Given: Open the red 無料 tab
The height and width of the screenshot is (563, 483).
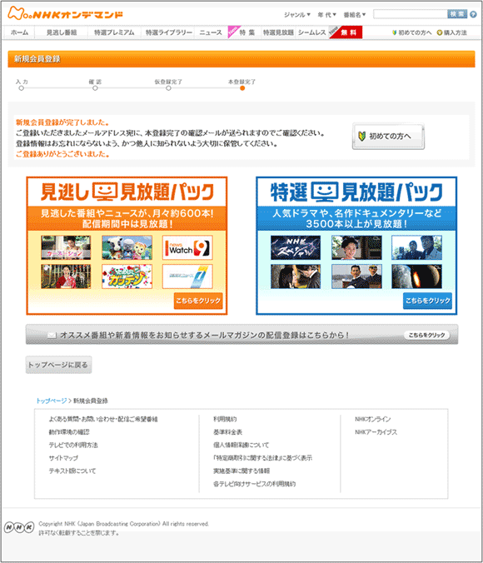Looking at the screenshot, I should [x=347, y=32].
